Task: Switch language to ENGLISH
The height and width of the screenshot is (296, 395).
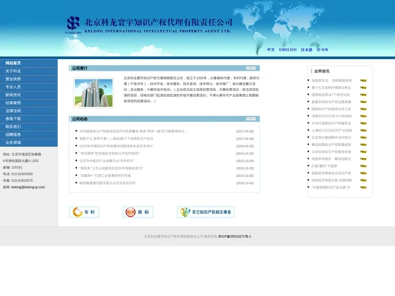Action: pos(287,50)
